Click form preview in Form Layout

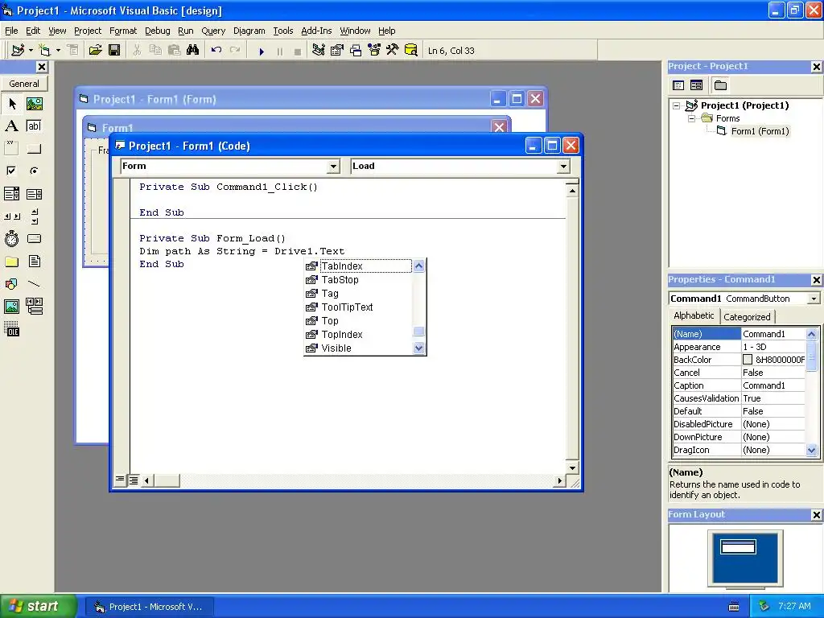(x=739, y=547)
